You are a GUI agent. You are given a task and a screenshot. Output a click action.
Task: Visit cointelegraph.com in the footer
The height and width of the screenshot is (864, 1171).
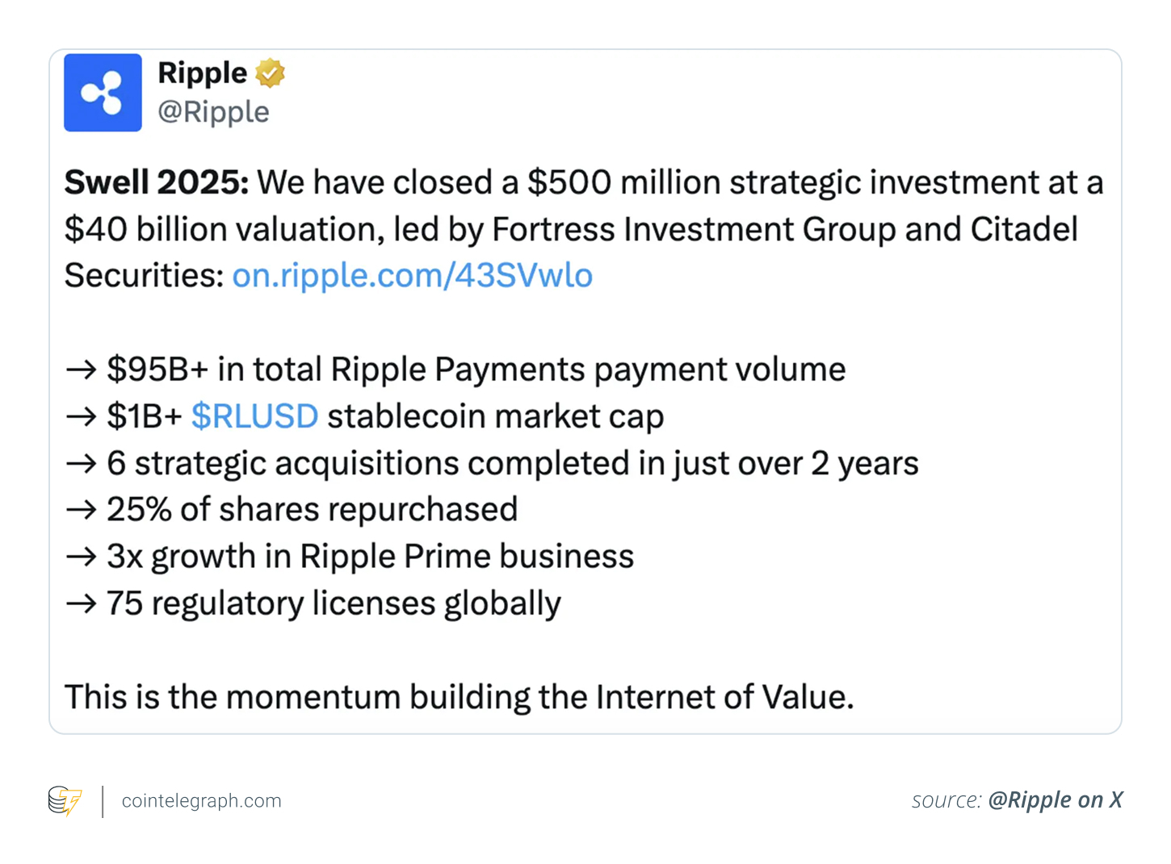pos(201,801)
